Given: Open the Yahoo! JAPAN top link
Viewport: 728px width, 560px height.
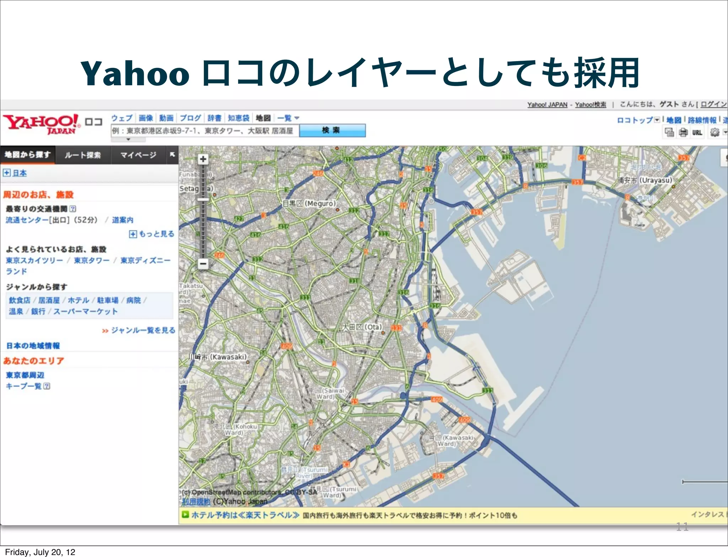Looking at the screenshot, I should pyautogui.click(x=547, y=104).
